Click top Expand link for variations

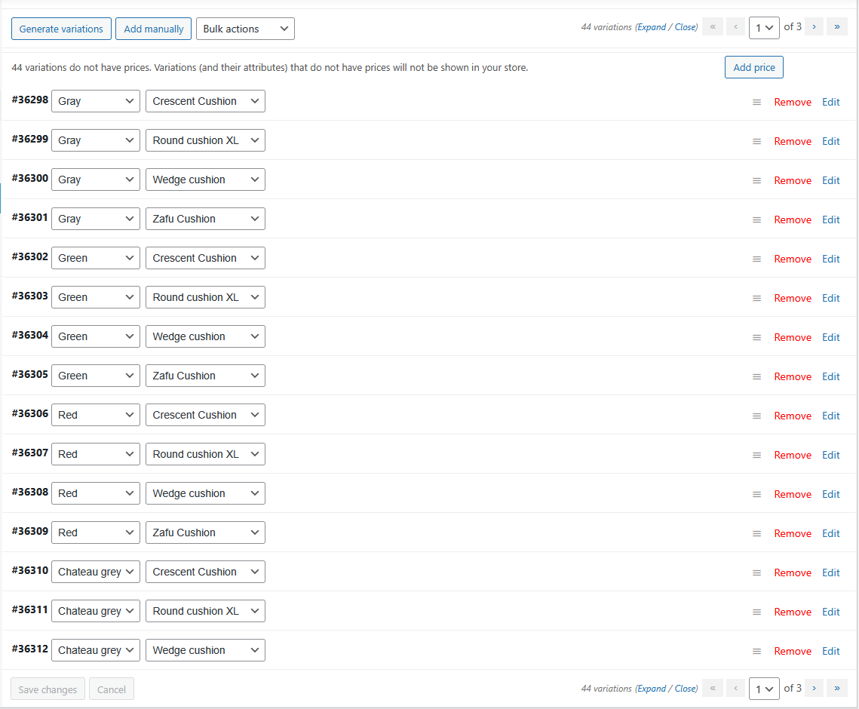(x=652, y=27)
